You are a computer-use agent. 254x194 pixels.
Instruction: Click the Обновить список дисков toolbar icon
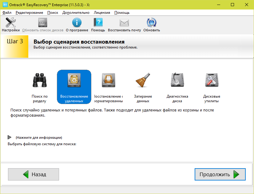point(43,25)
